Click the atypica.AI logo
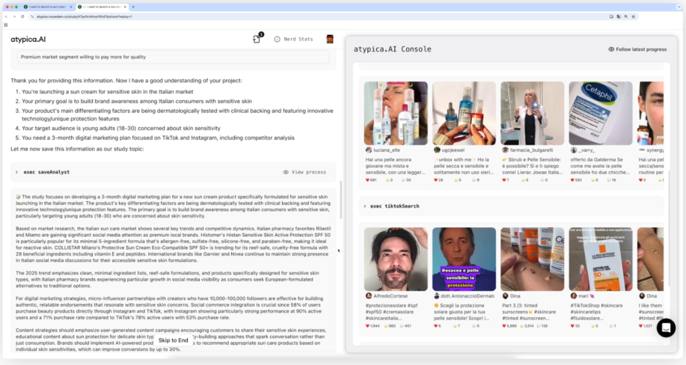 click(28, 39)
